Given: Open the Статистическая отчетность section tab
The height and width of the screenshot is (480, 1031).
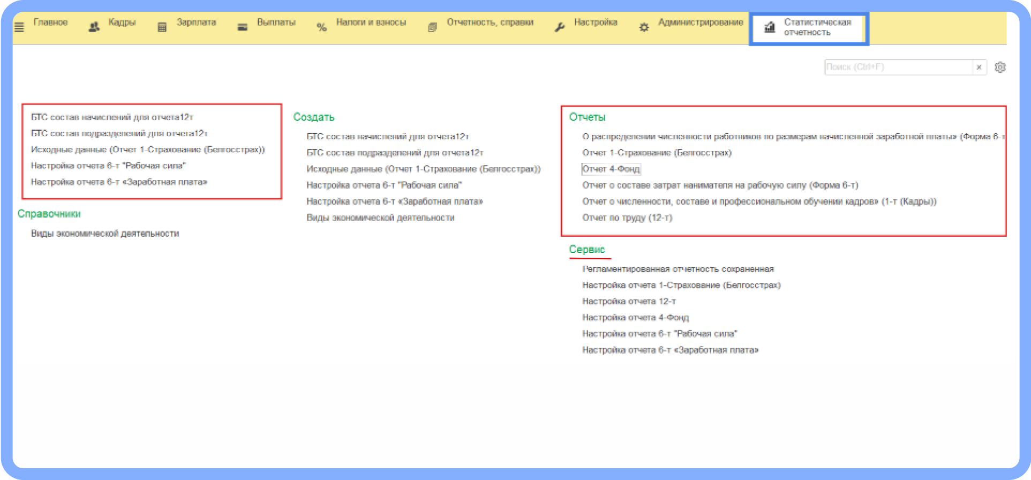Looking at the screenshot, I should click(817, 27).
